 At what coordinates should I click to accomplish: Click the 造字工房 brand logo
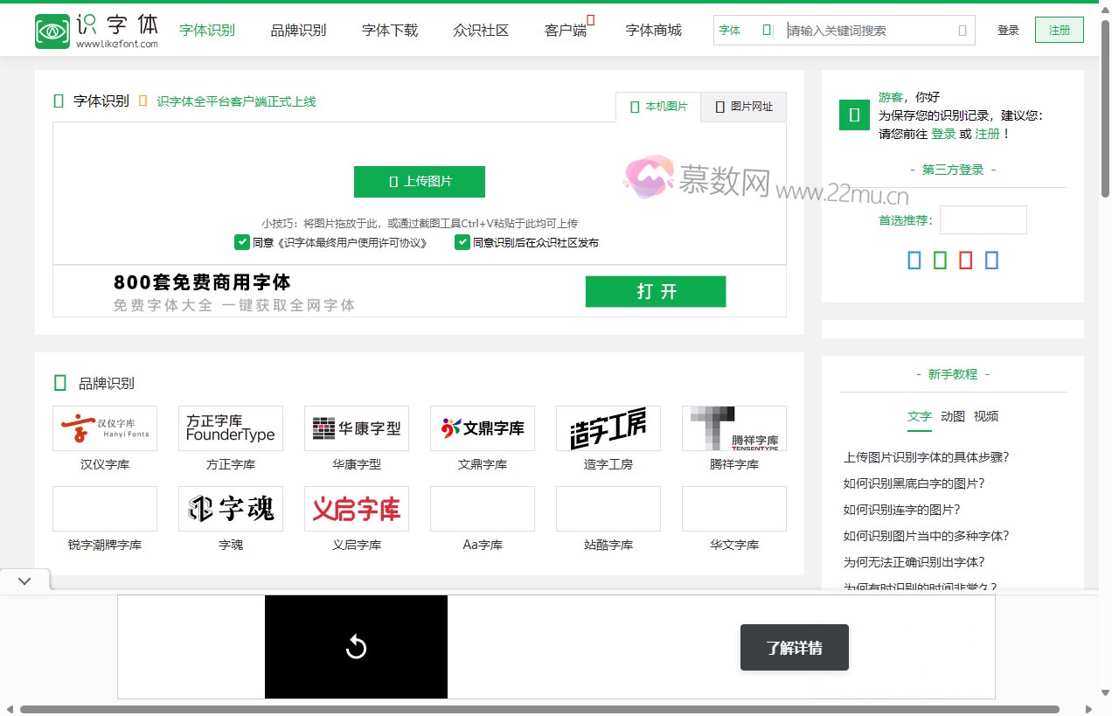(608, 428)
